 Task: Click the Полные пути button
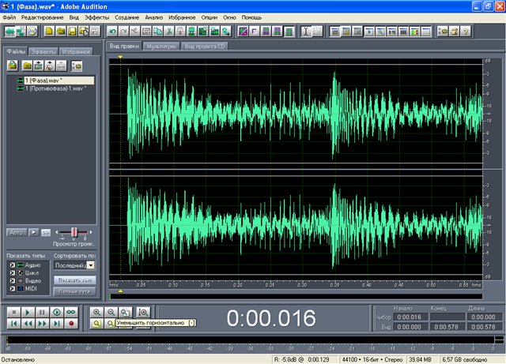pyautogui.click(x=74, y=291)
